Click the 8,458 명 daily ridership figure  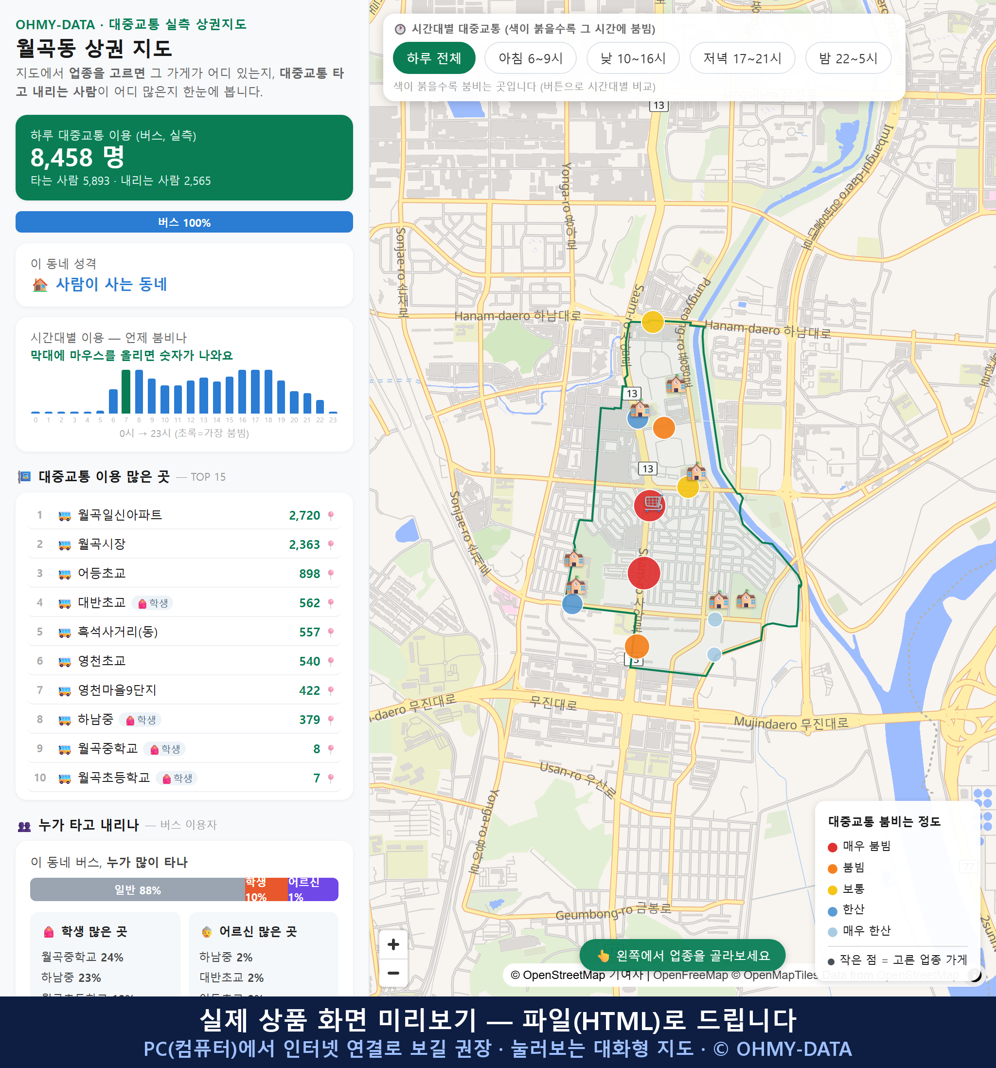[78, 158]
